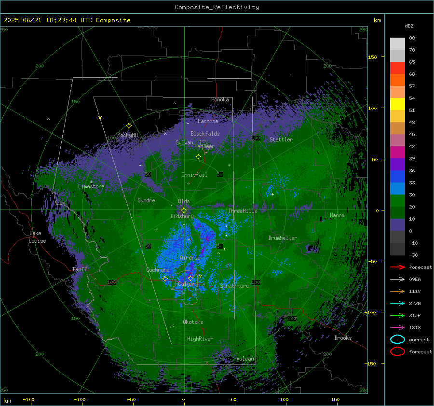434x406 pixels.
Task: Click the yellow diamond marker near RockyMH
Action: coord(129,126)
